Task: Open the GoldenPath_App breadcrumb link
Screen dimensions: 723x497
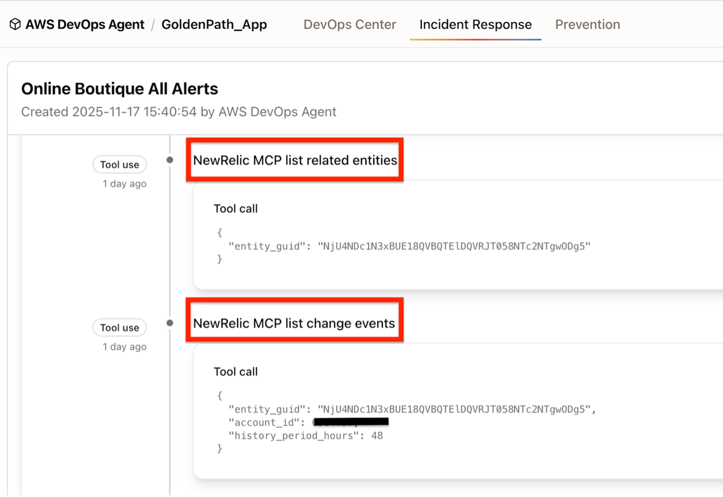Action: pyautogui.click(x=214, y=24)
